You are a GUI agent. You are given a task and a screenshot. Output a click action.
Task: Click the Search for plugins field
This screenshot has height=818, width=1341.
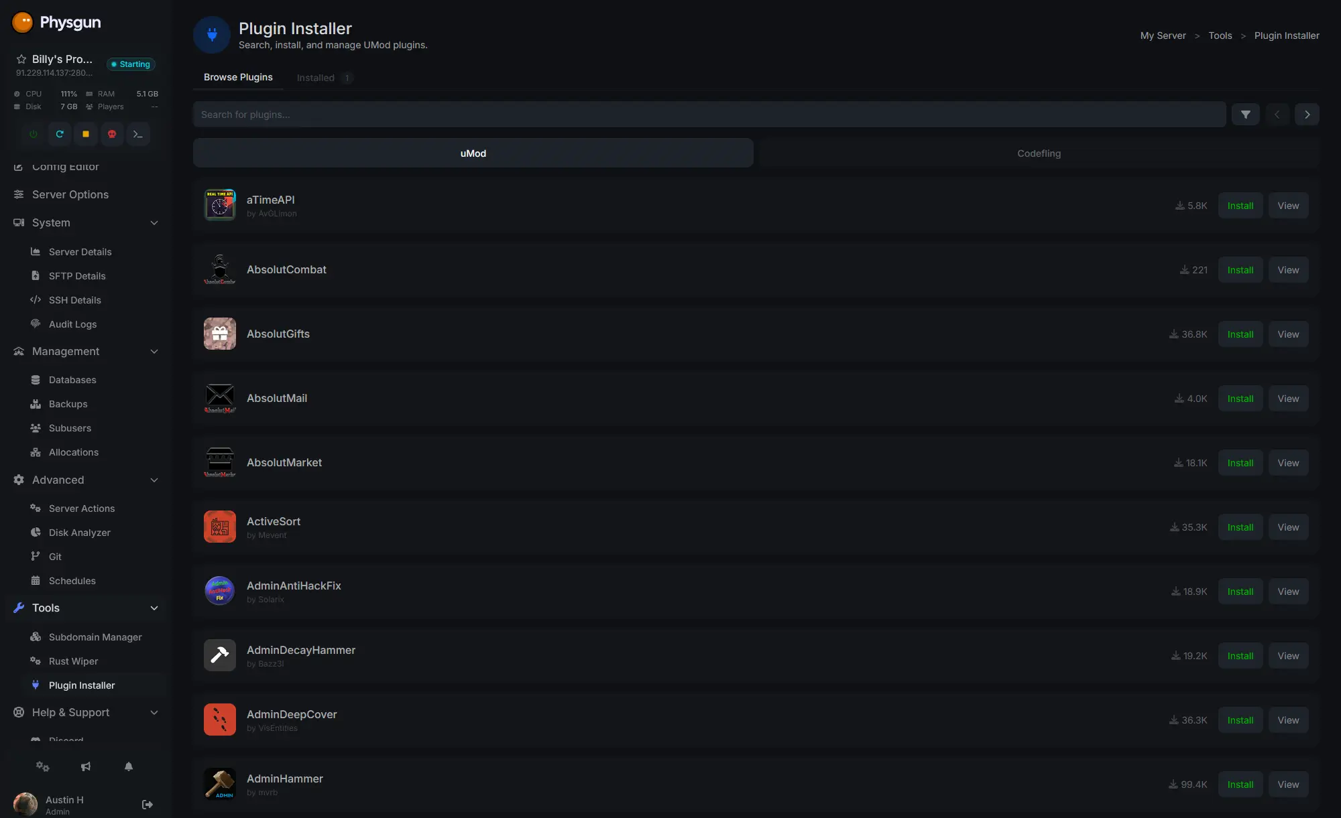pos(709,115)
